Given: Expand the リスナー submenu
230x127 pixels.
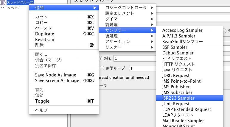Looking at the screenshot, I should point(127,47).
